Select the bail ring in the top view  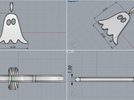click(x=13, y=79)
